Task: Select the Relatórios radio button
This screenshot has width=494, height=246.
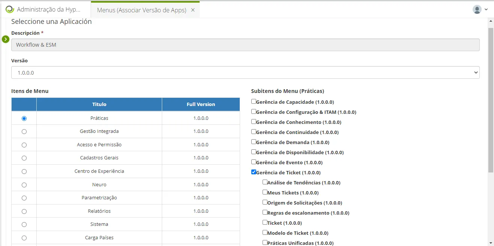Action: [24, 211]
